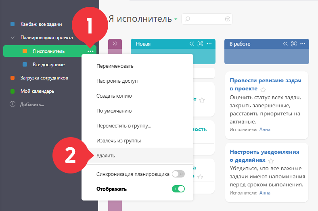
Task: Click into the search input field
Action: coord(207,19)
